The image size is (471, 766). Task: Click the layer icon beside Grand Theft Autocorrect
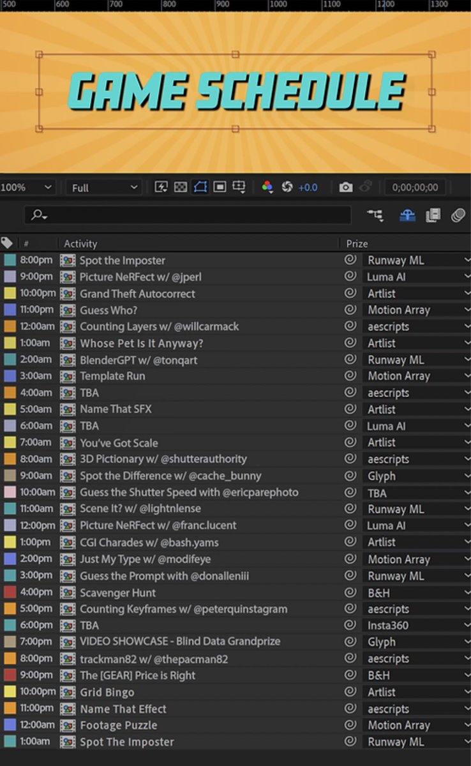click(x=68, y=294)
